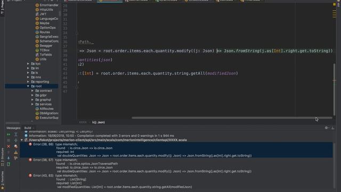Click the editor horizontal scrollbar thumb
Screen dimensions: 341x192
pos(232,118)
